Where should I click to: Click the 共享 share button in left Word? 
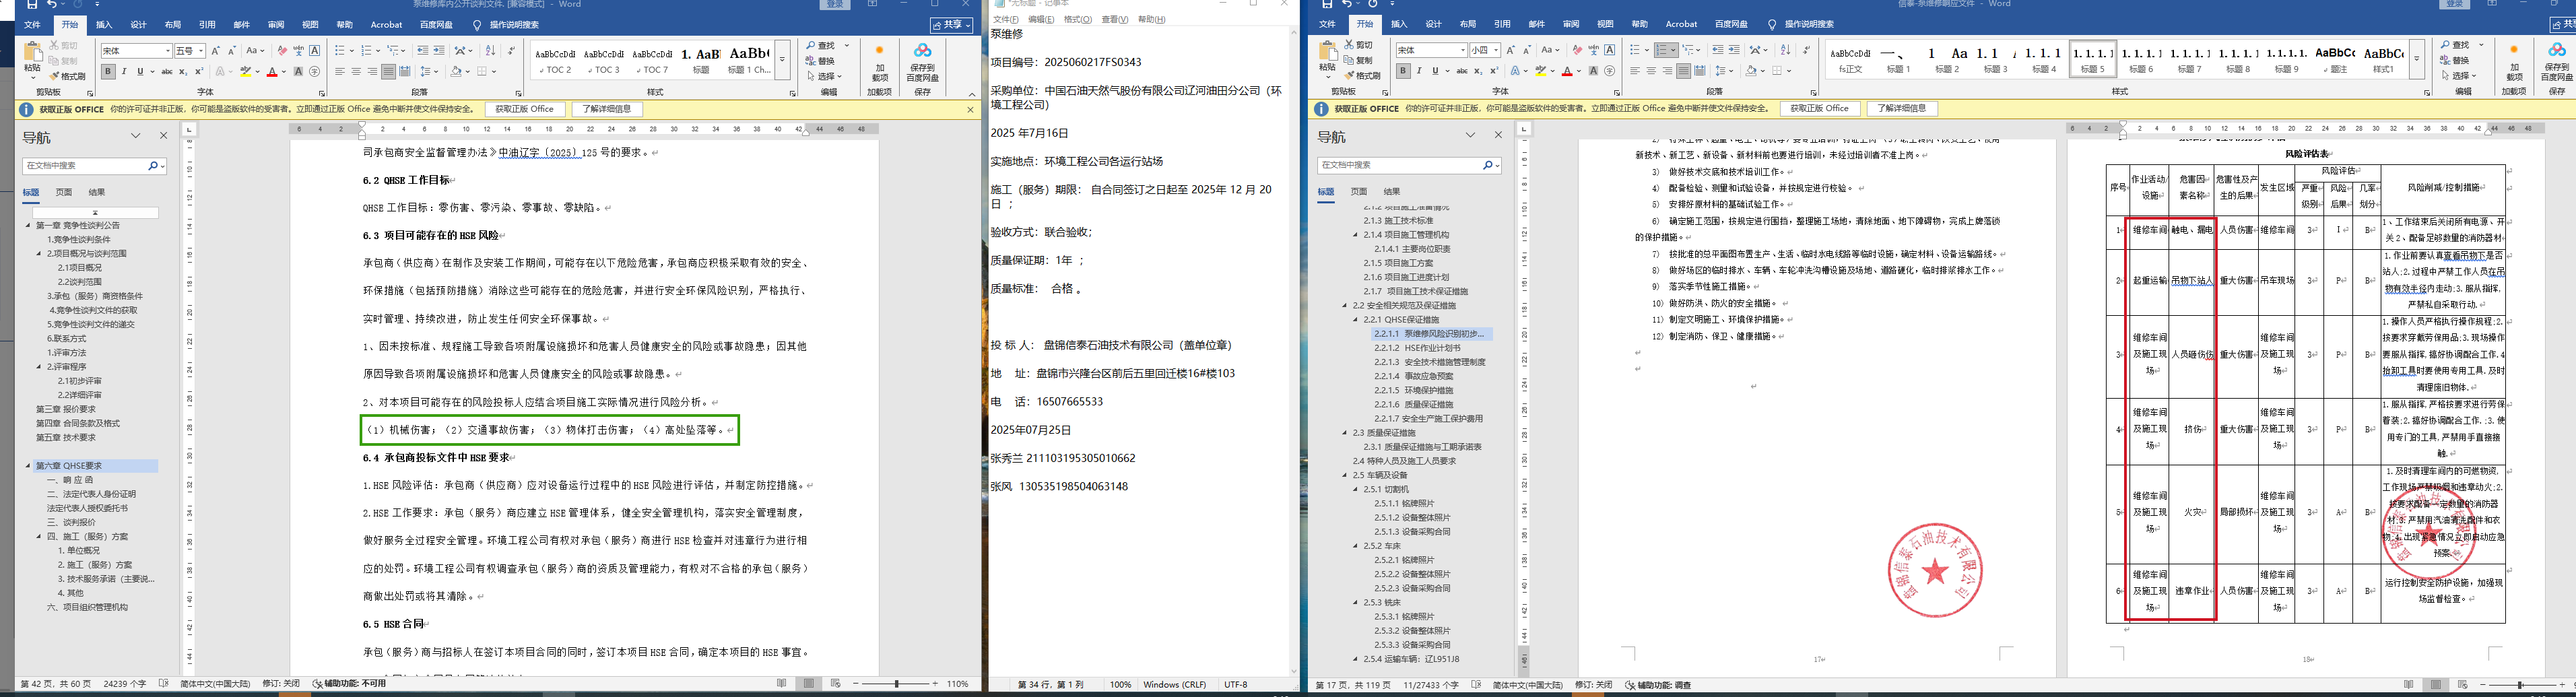tap(951, 25)
